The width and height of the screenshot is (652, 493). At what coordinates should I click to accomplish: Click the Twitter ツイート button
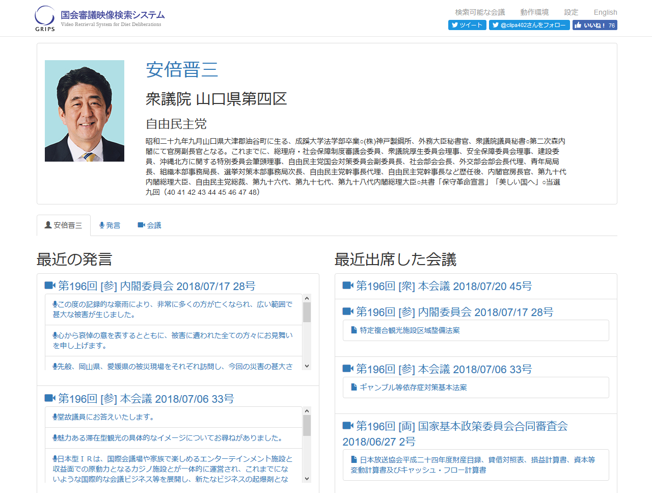[x=467, y=25]
